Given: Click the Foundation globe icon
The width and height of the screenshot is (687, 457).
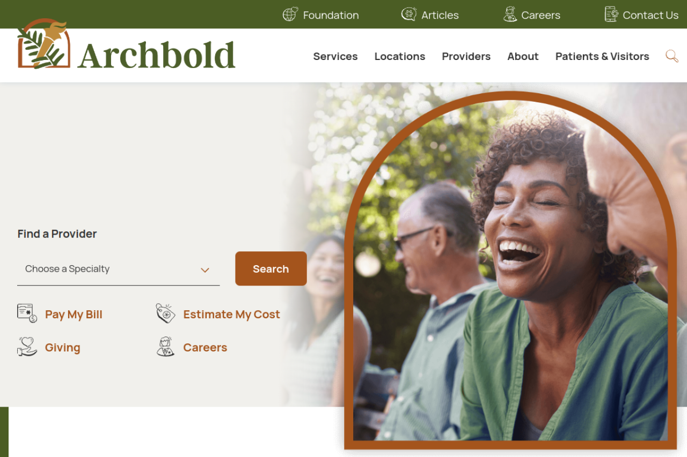Looking at the screenshot, I should pos(290,14).
